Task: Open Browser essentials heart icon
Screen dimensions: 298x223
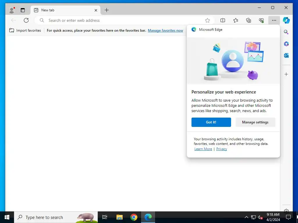Action: pyautogui.click(x=261, y=20)
